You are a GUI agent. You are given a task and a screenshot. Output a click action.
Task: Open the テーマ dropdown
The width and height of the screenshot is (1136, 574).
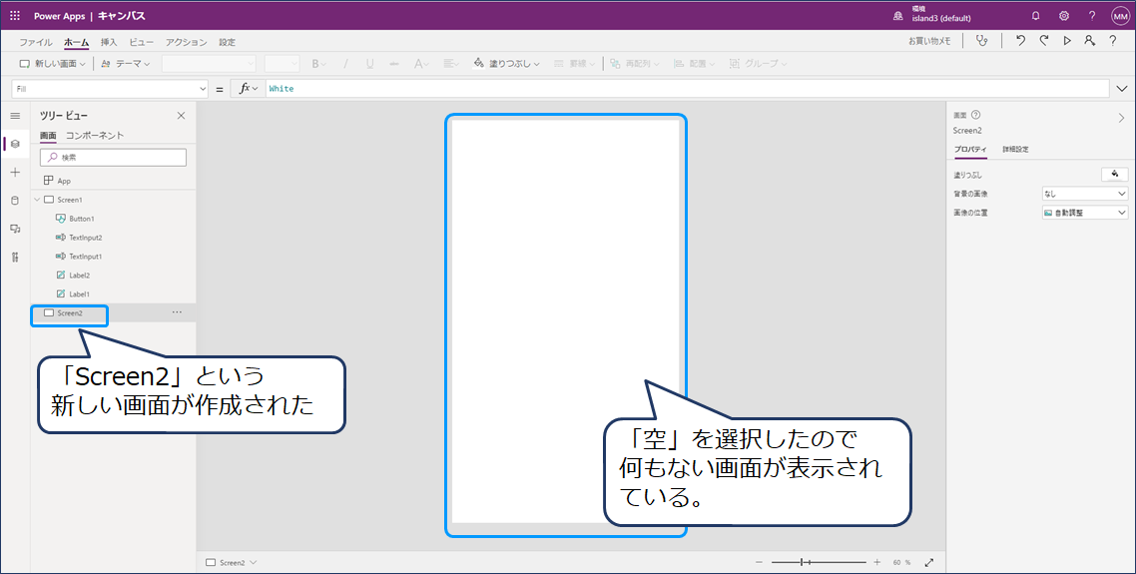tap(126, 64)
